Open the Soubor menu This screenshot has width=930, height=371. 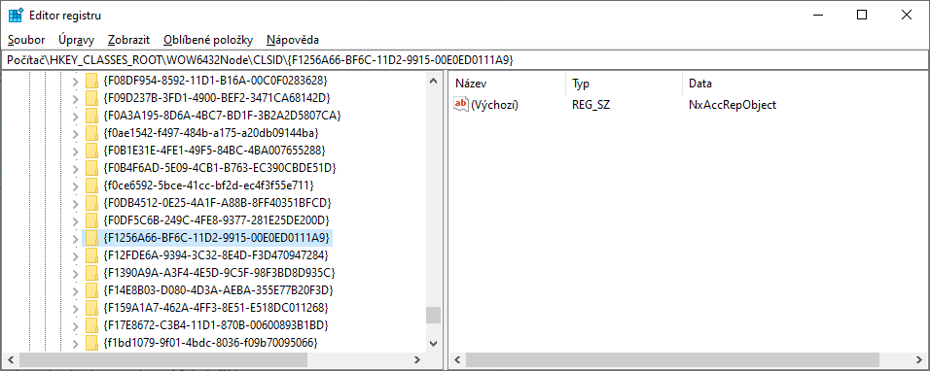tap(26, 40)
